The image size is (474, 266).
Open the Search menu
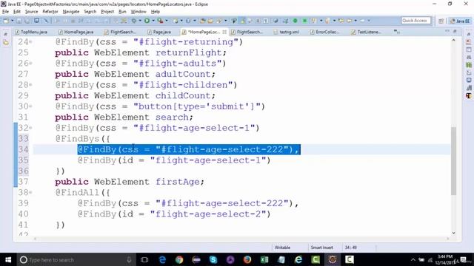pos(90,12)
